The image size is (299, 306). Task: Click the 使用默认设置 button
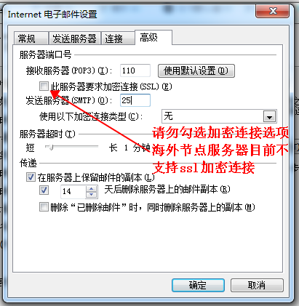point(196,71)
